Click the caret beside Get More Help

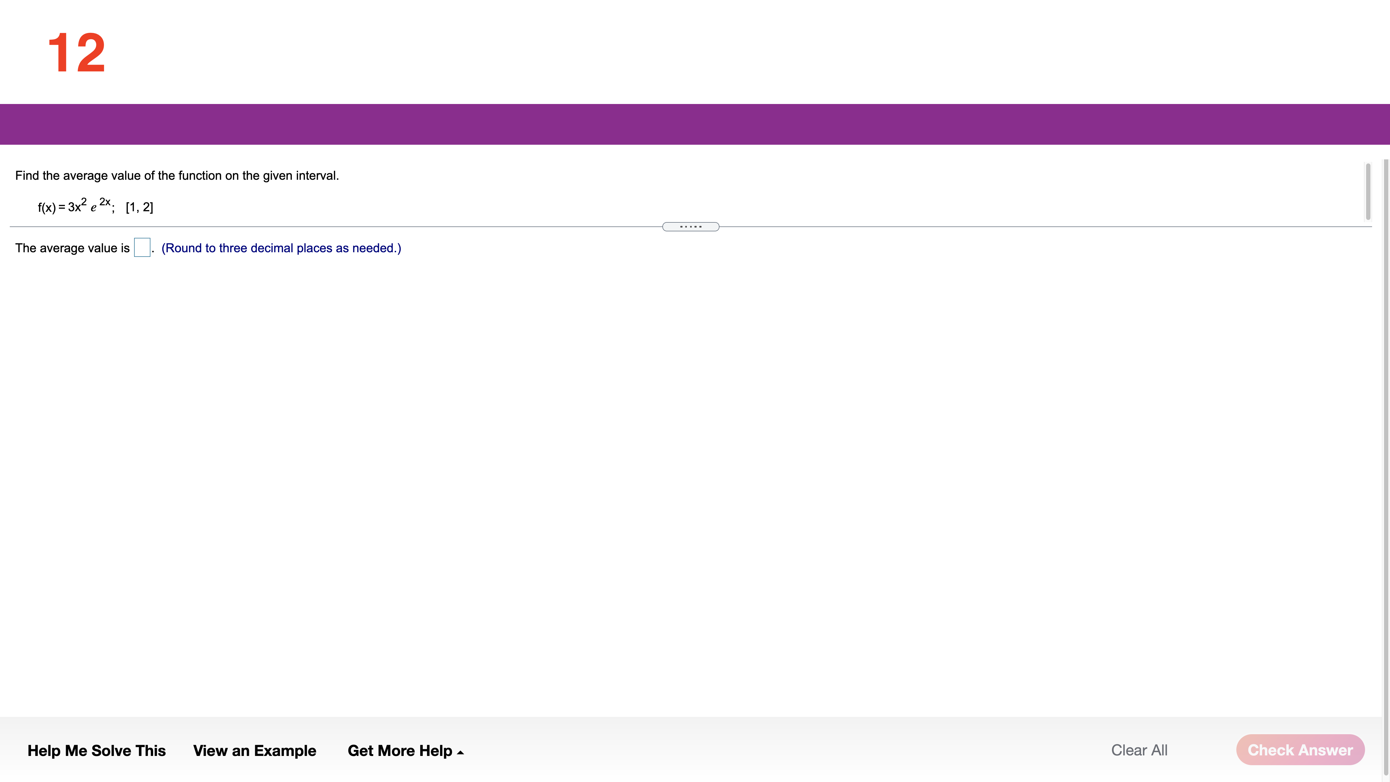460,752
